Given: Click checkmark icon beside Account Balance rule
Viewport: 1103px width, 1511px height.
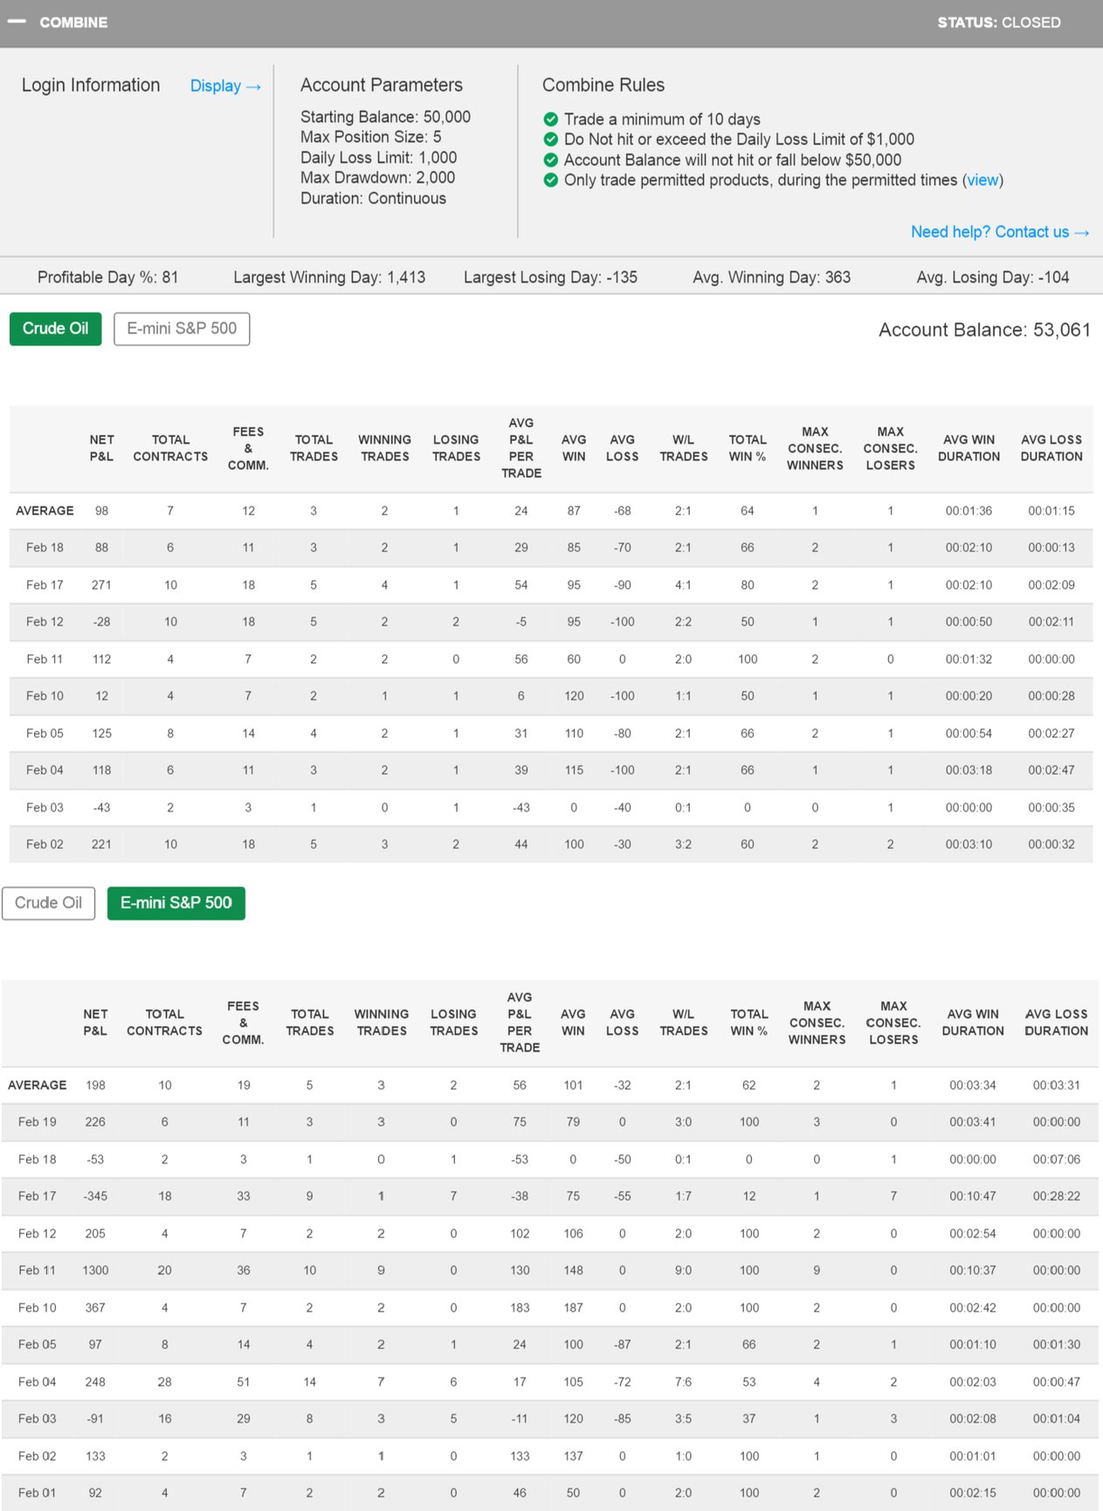Looking at the screenshot, I should click(x=550, y=160).
